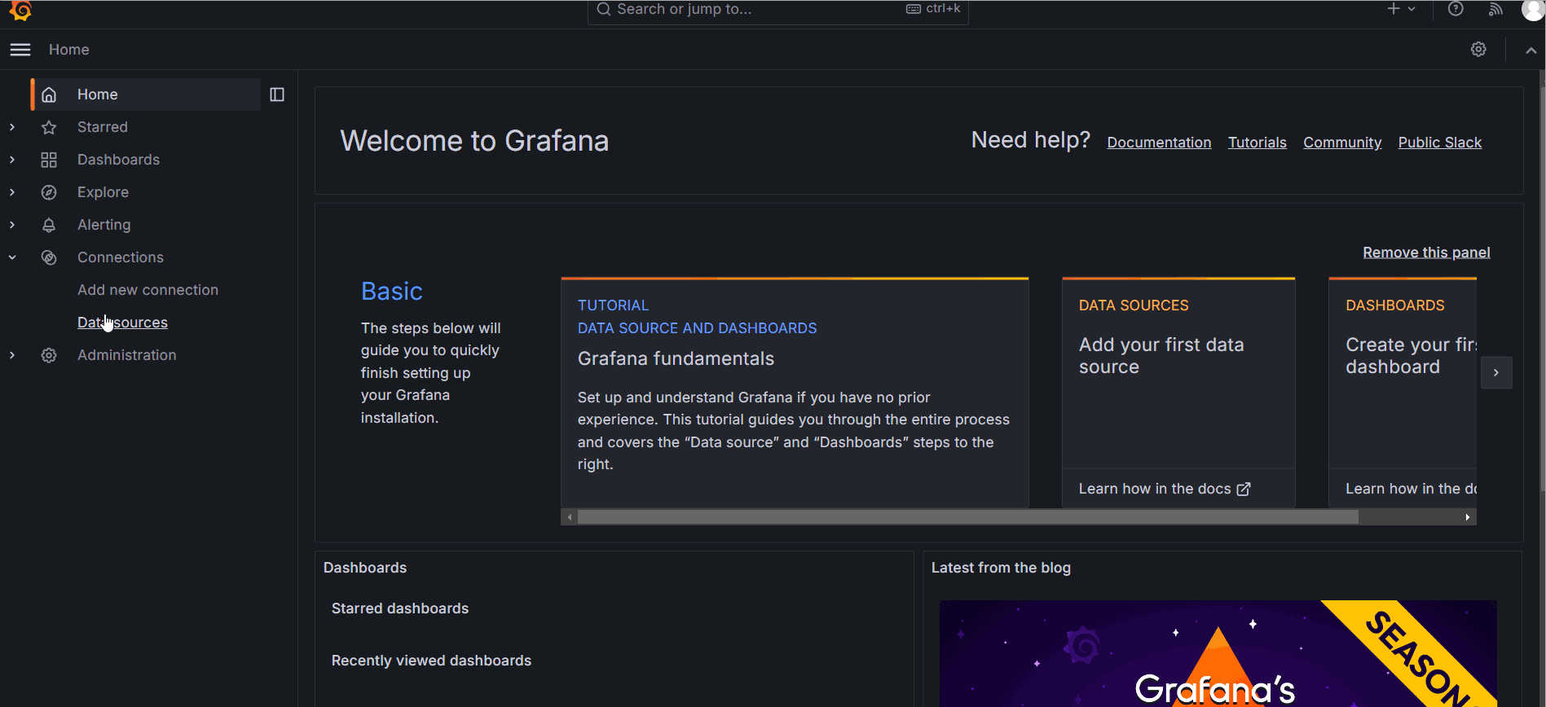This screenshot has width=1546, height=707.
Task: Click the Welcome to Grafana heading
Action: click(x=474, y=141)
